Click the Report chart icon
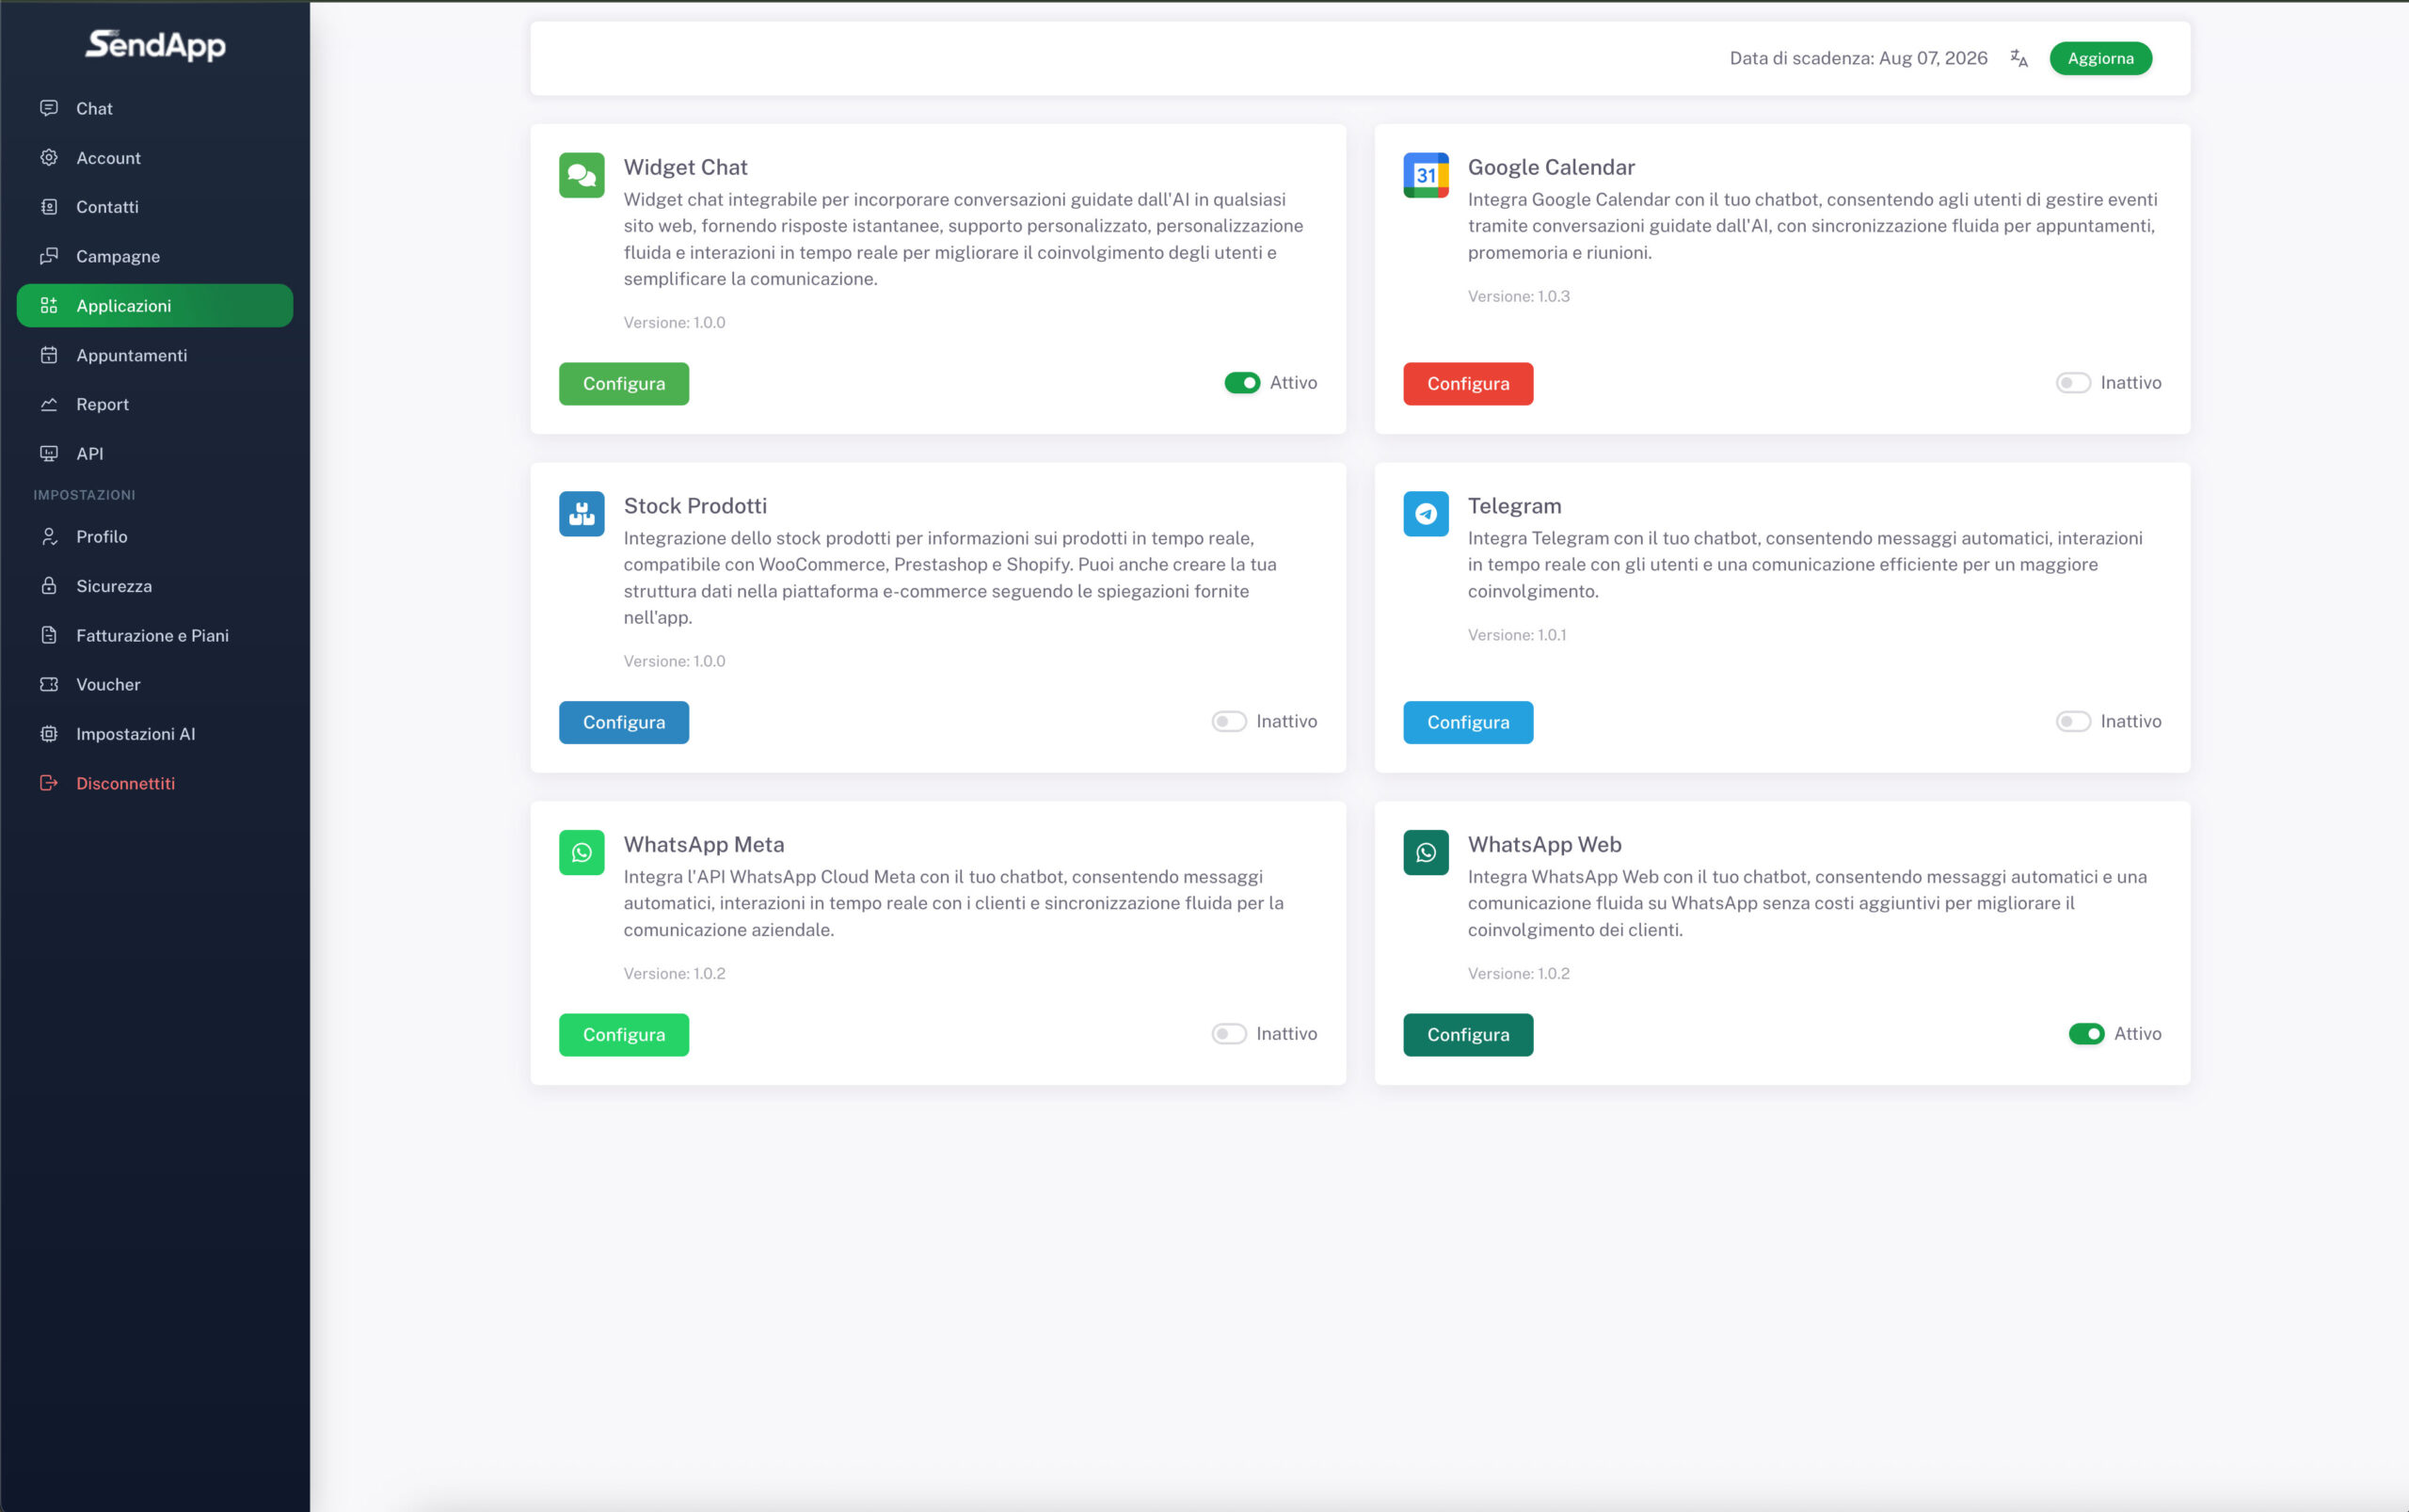The width and height of the screenshot is (2409, 1512). click(49, 404)
